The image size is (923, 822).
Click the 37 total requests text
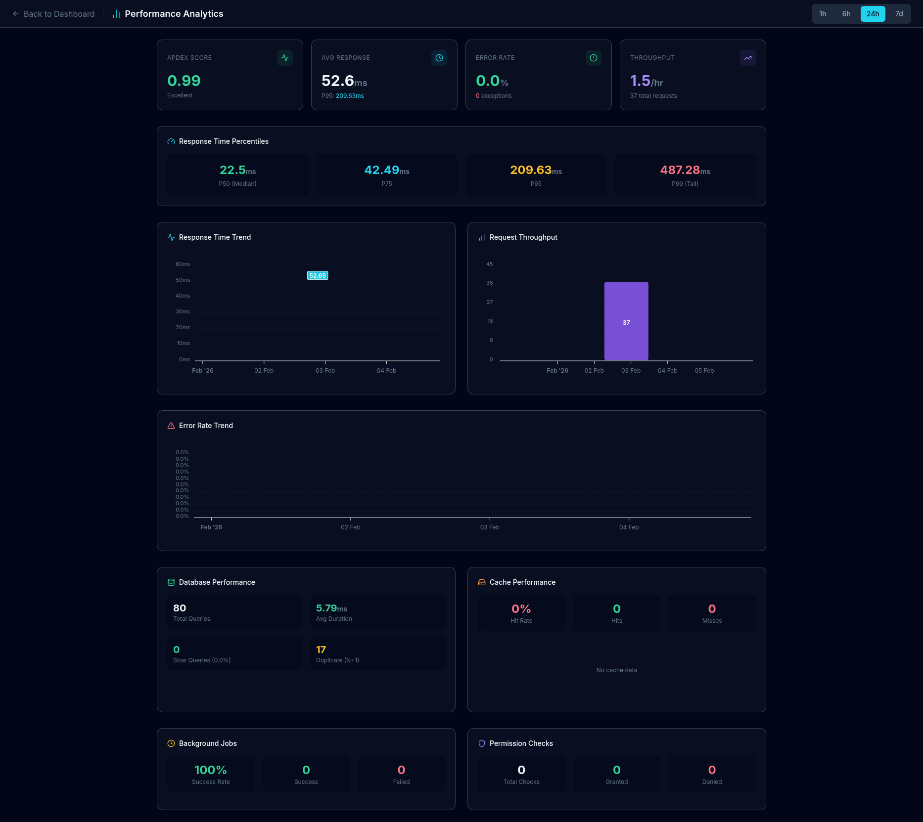pos(653,96)
